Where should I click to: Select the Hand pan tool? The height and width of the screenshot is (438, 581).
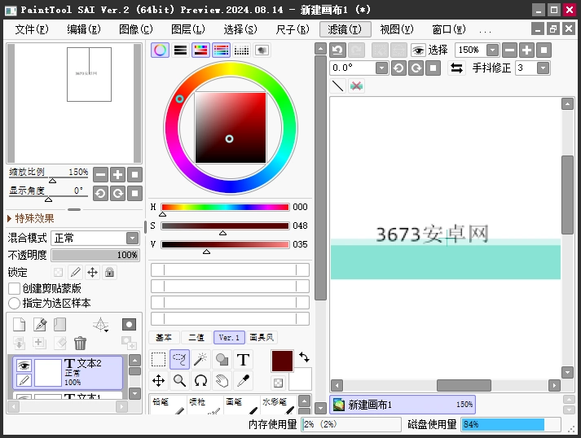click(222, 380)
